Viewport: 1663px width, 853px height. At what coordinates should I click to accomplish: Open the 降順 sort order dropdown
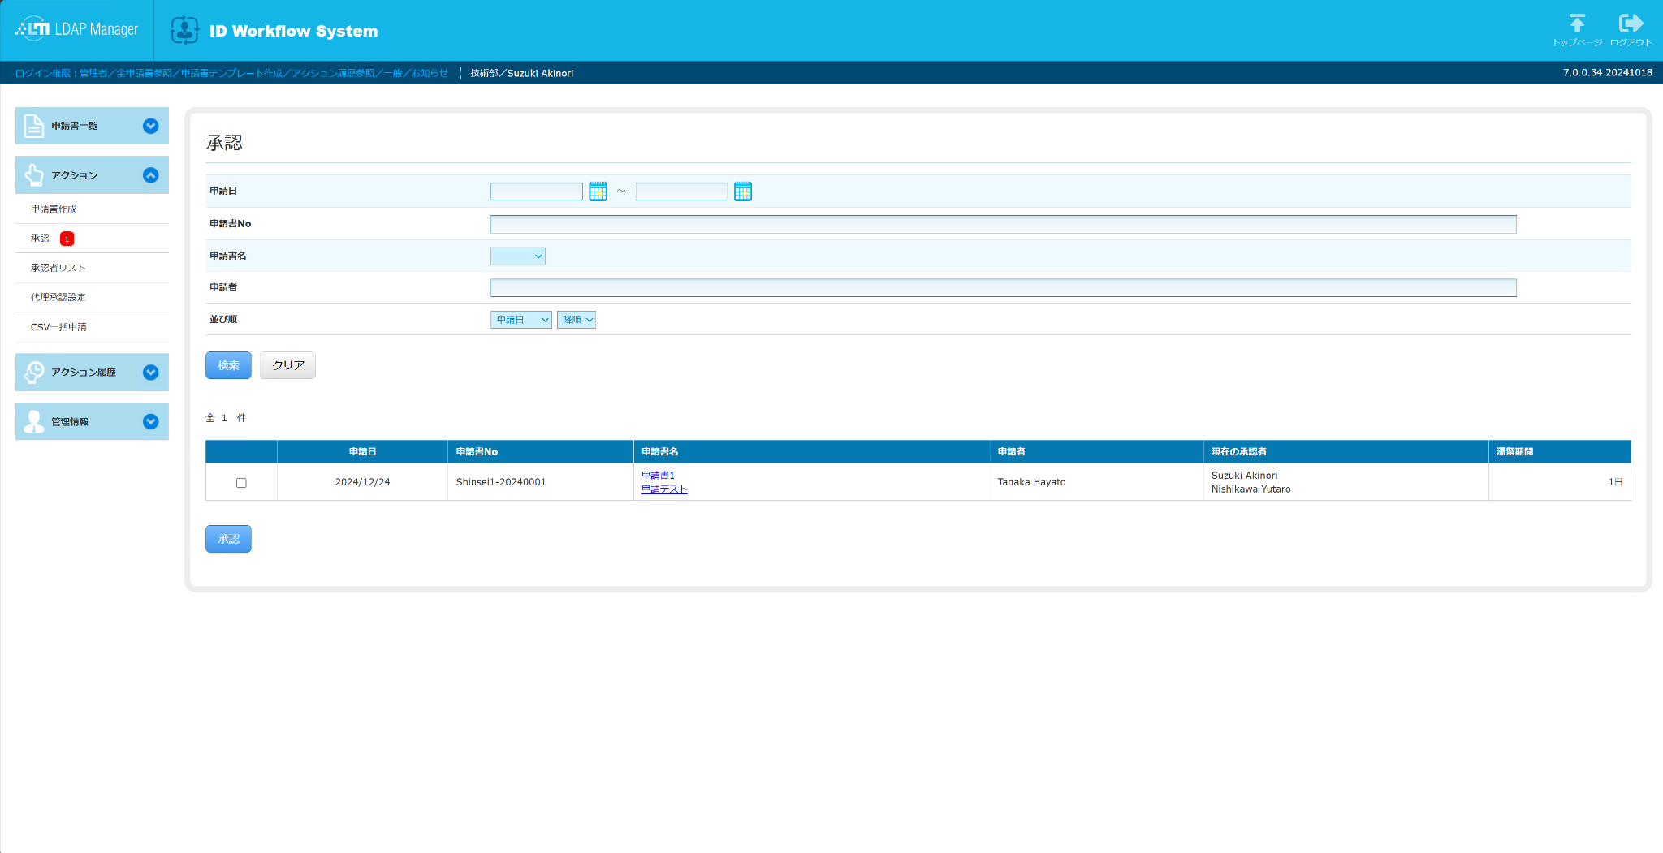pos(577,320)
